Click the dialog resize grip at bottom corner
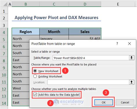Viewport: 137px width, 109px height. (135, 106)
